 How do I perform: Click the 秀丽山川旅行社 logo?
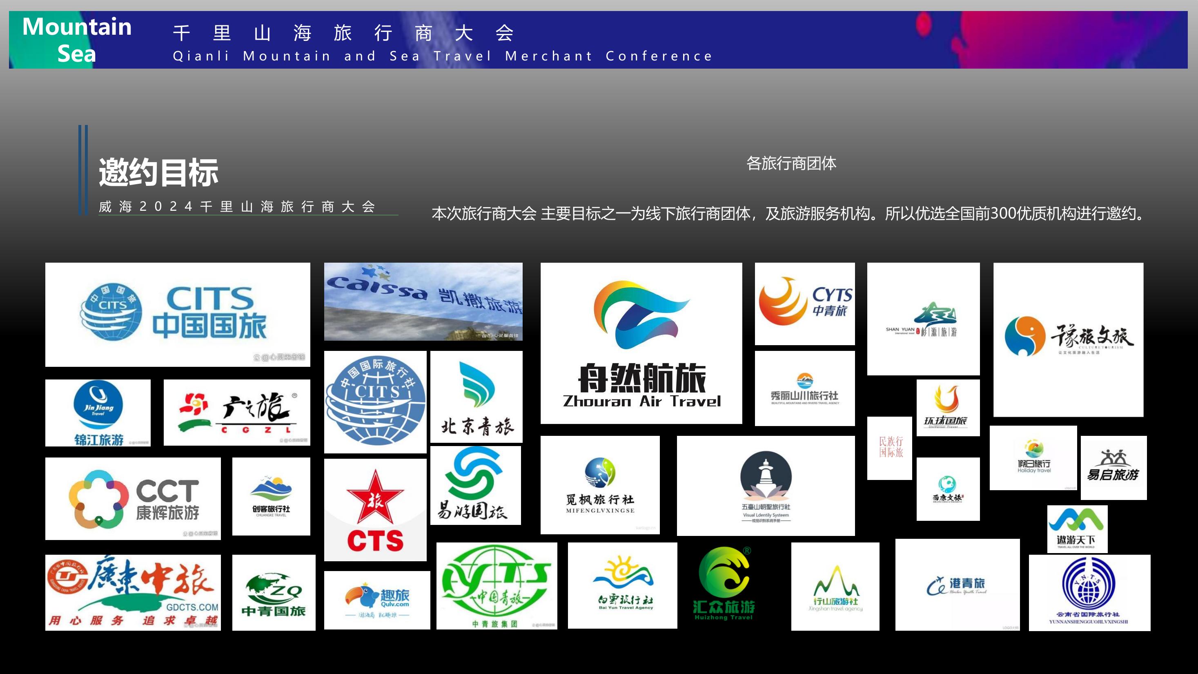point(804,388)
